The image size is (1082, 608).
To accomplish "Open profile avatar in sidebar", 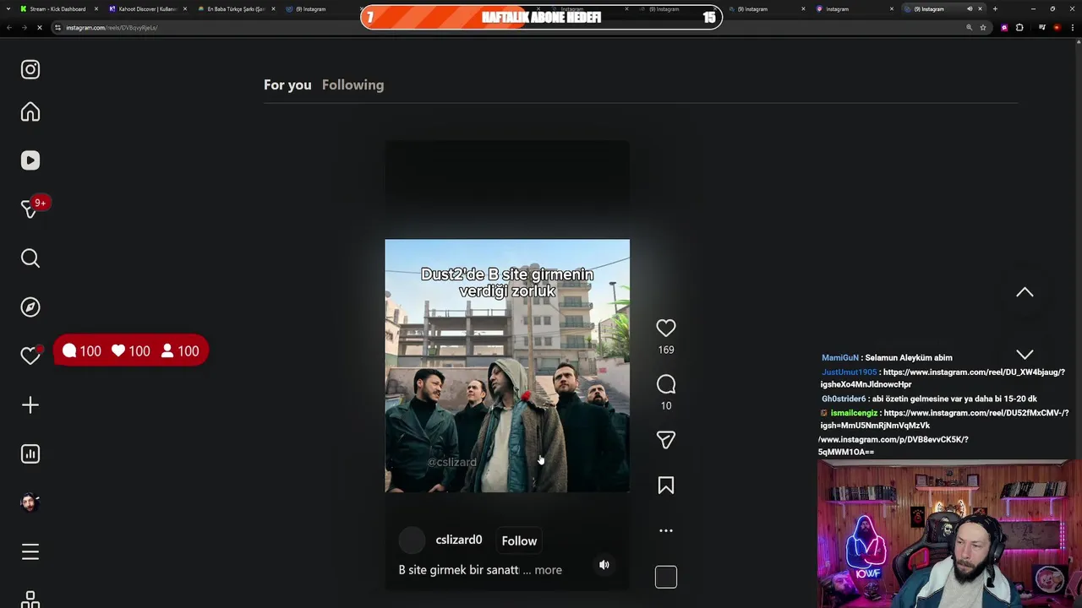I will [30, 502].
